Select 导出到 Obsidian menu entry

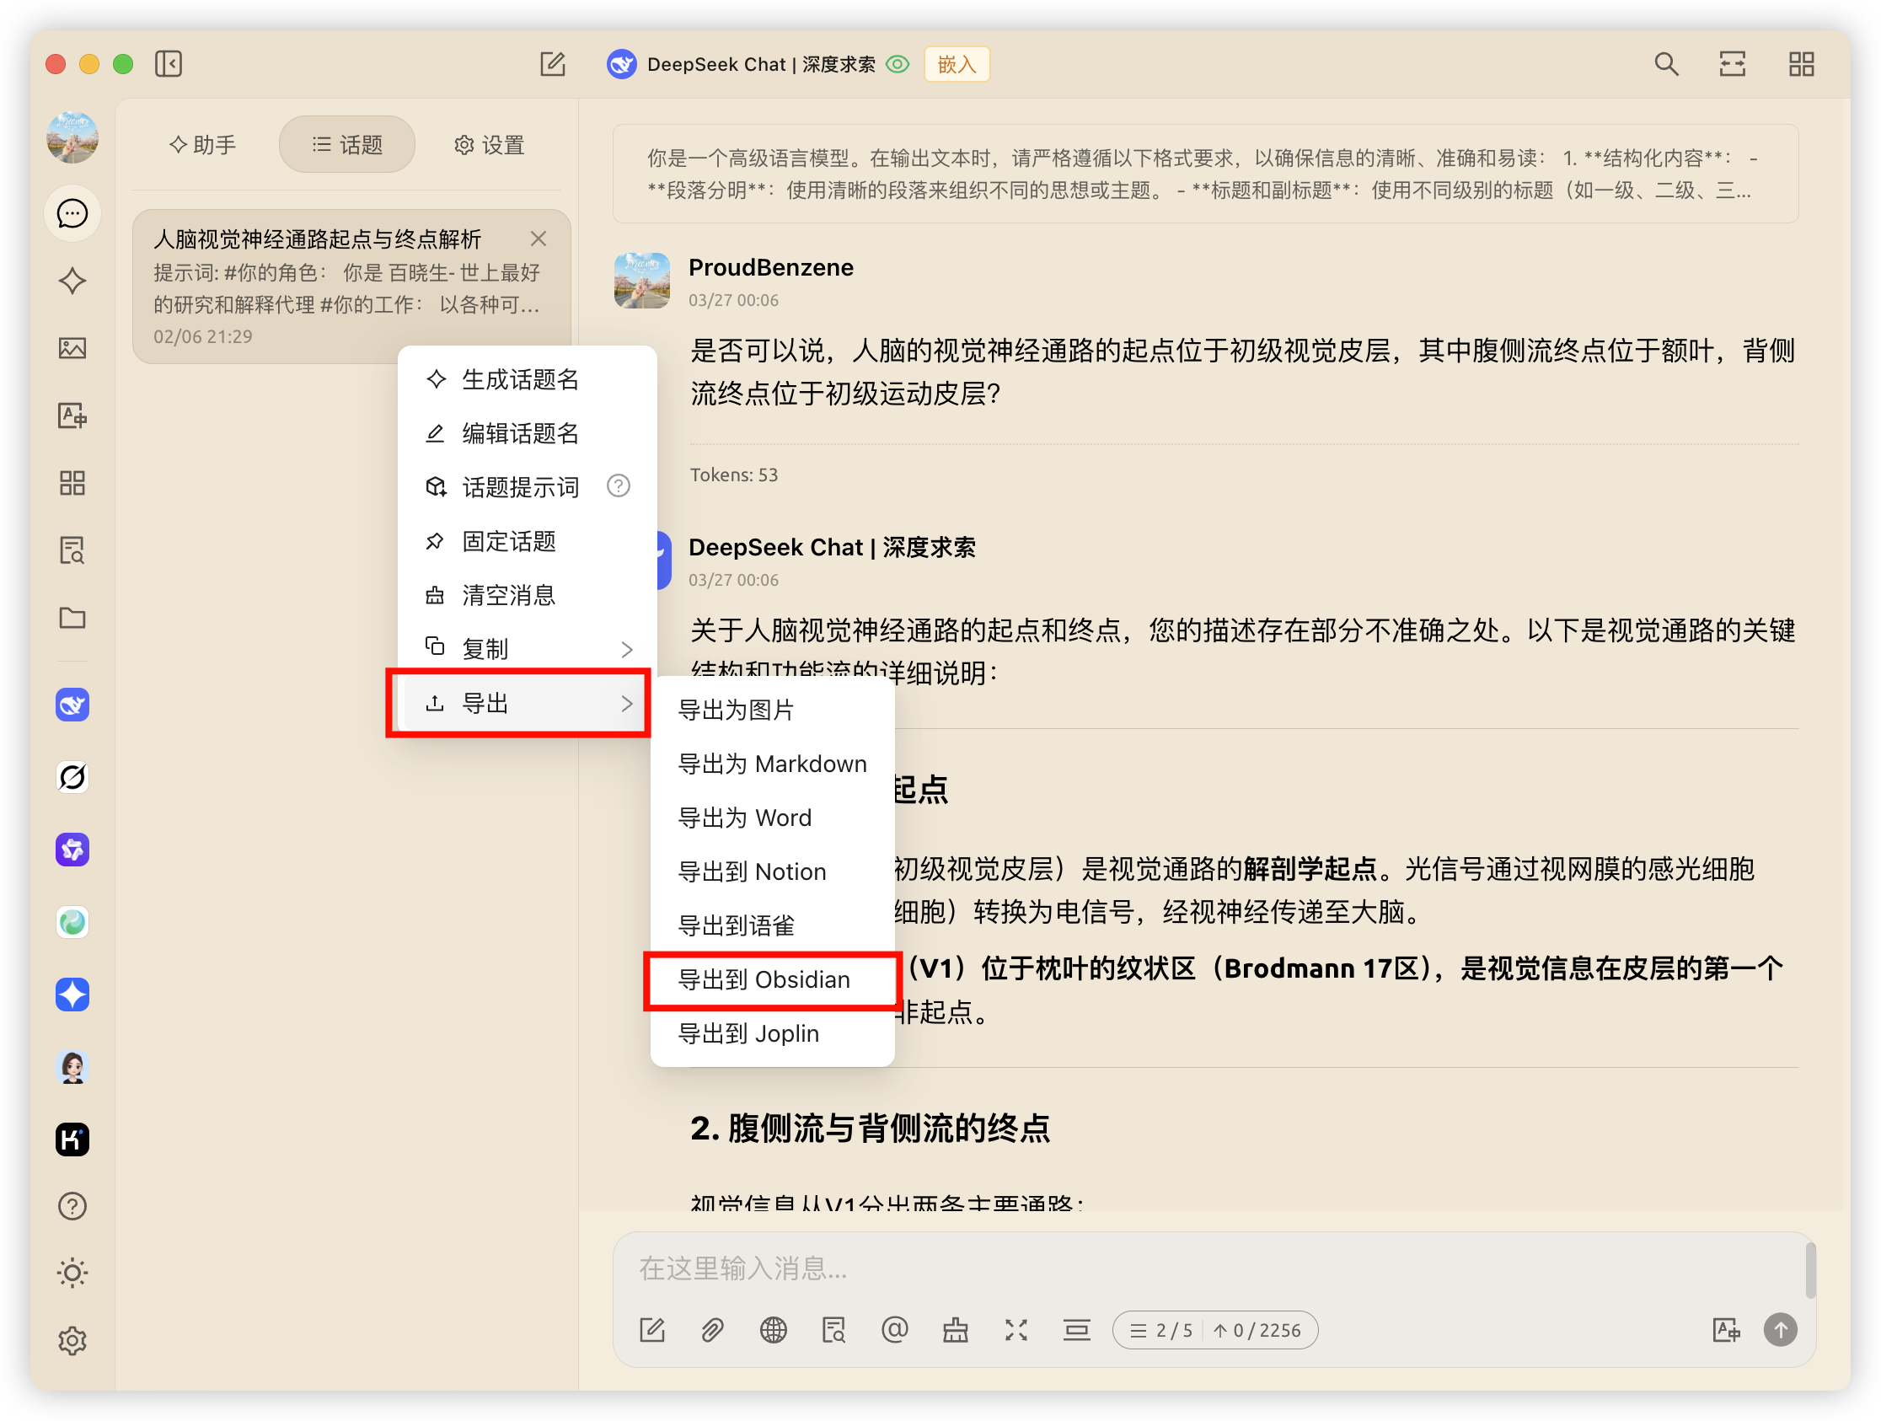coord(763,979)
